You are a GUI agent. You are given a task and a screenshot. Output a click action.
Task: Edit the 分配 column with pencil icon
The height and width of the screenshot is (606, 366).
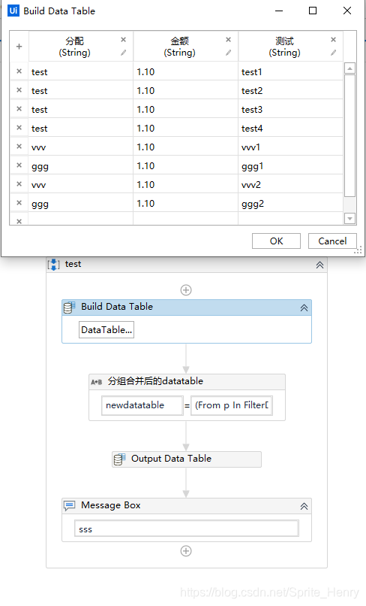(x=124, y=53)
